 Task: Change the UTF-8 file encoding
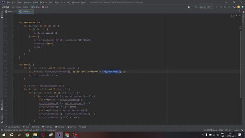[228, 130]
